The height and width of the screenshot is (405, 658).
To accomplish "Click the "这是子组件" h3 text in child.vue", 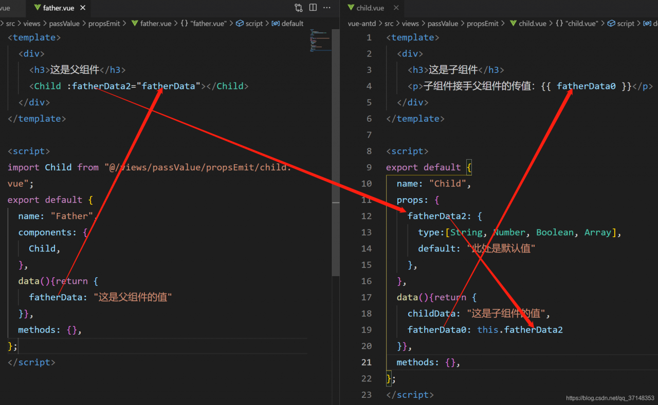I will click(453, 70).
